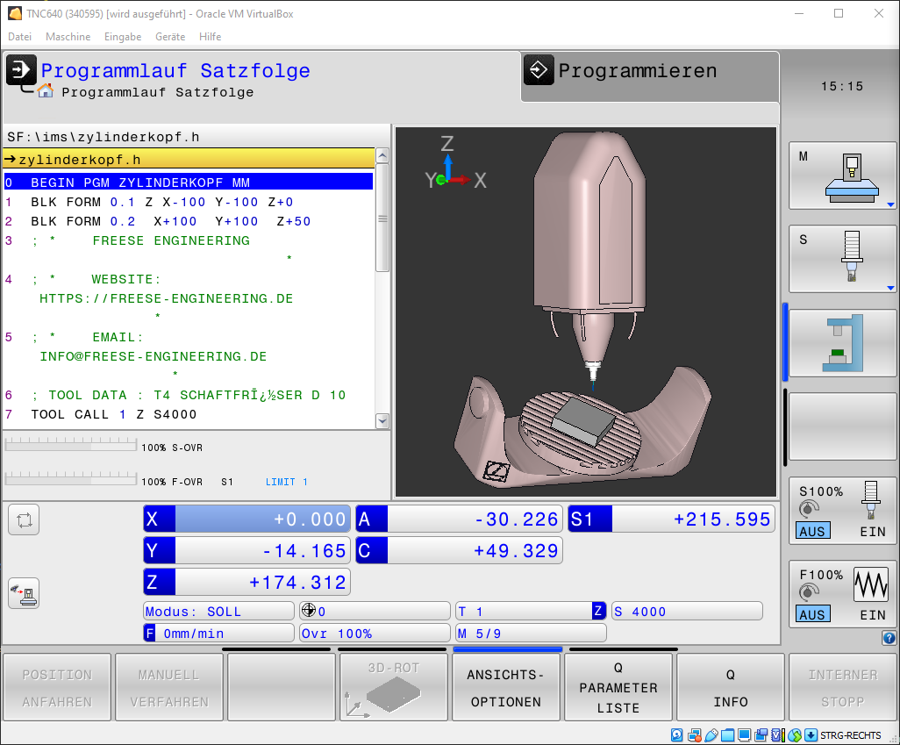Viewport: 900px width, 745px height.
Task: Click the 3D machine simulation view
Action: [x=585, y=312]
